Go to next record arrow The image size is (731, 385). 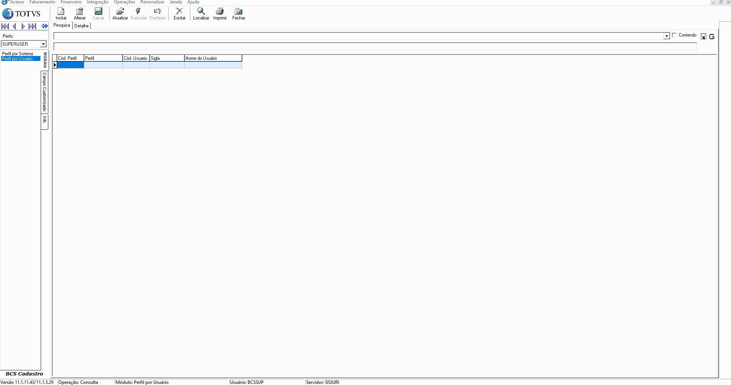(23, 26)
